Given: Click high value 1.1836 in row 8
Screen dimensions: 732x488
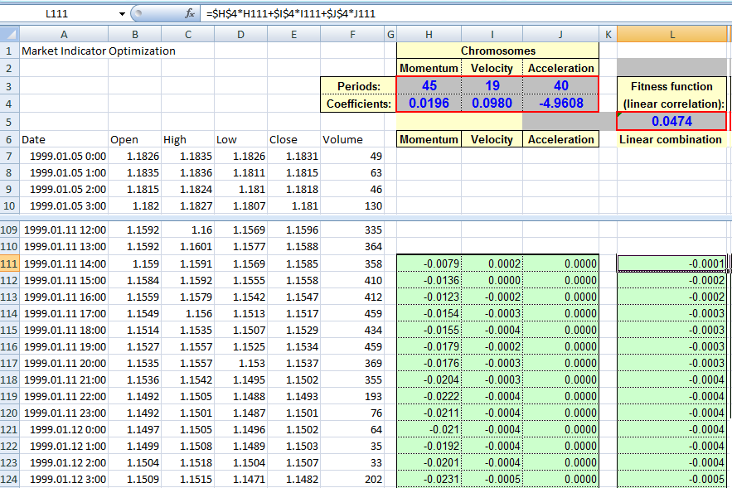Looking at the screenshot, I should coord(187,172).
